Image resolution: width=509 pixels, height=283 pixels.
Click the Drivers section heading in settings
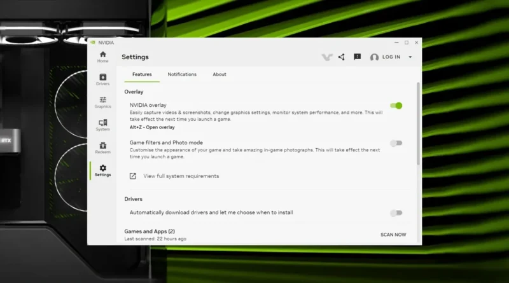pyautogui.click(x=133, y=199)
